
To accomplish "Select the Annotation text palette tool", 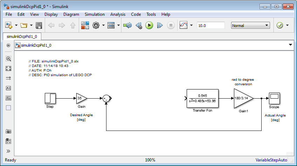I will (x=8, y=88).
